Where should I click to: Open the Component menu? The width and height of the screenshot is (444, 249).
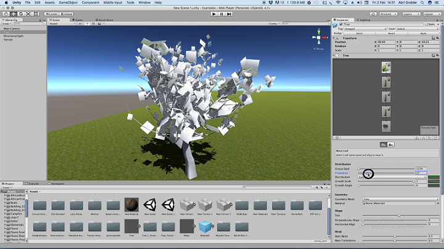(91, 2)
